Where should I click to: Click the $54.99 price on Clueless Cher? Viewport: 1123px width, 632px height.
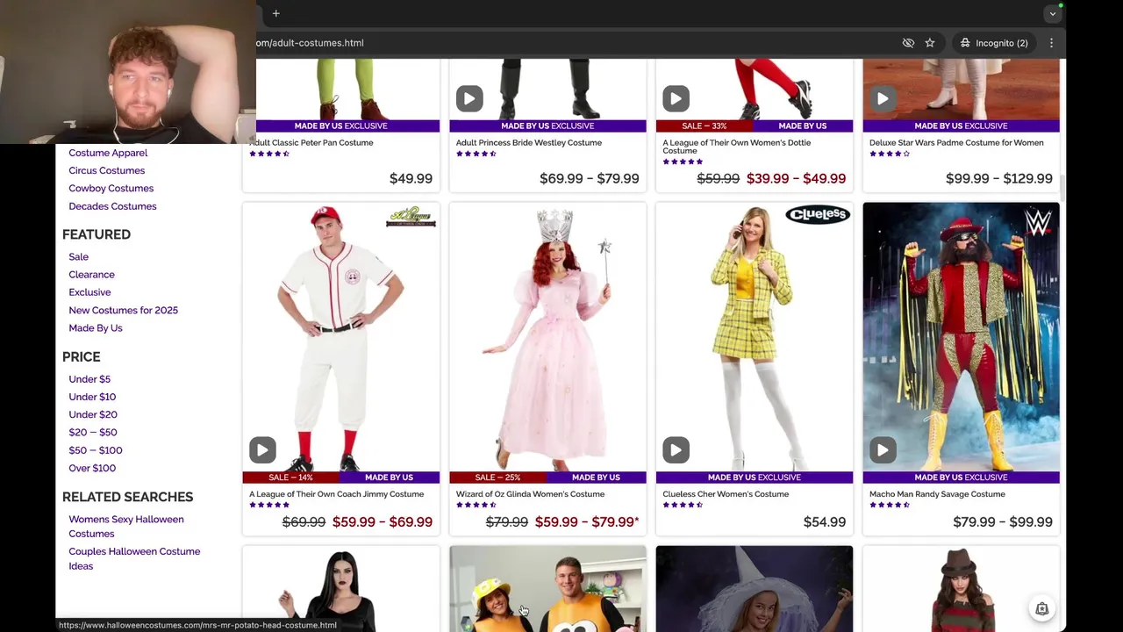[825, 521]
